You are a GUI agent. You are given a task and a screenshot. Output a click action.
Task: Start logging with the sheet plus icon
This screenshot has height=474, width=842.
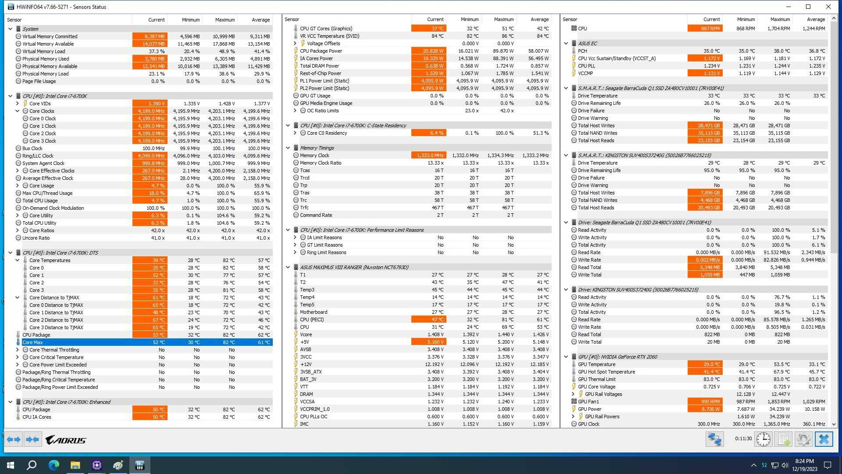[784, 439]
